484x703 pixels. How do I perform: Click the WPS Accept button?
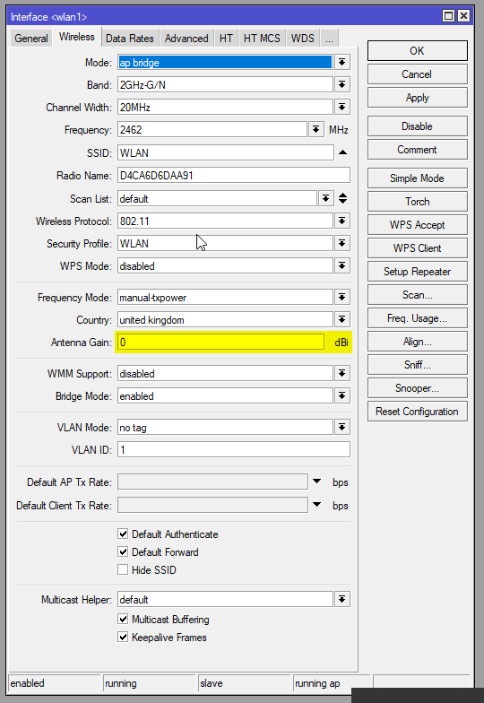pos(418,224)
